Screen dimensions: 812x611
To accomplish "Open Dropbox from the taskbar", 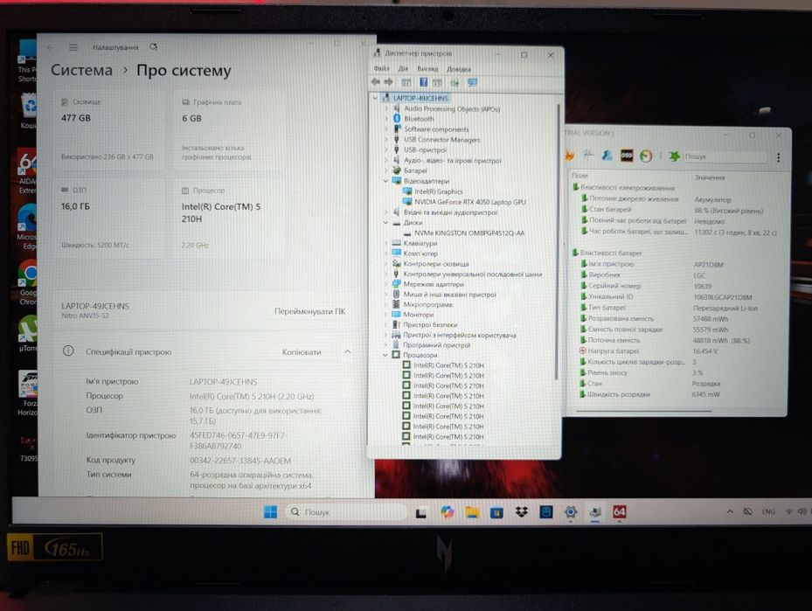I will pyautogui.click(x=522, y=512).
